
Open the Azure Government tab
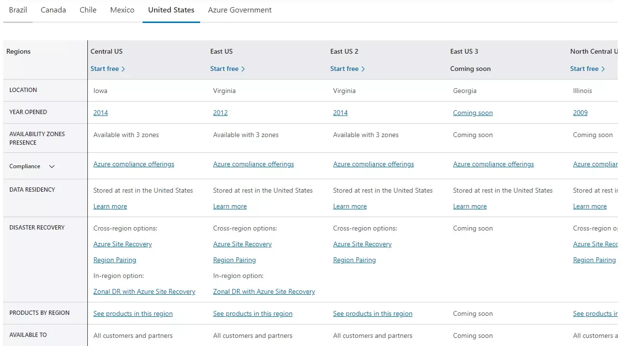240,10
